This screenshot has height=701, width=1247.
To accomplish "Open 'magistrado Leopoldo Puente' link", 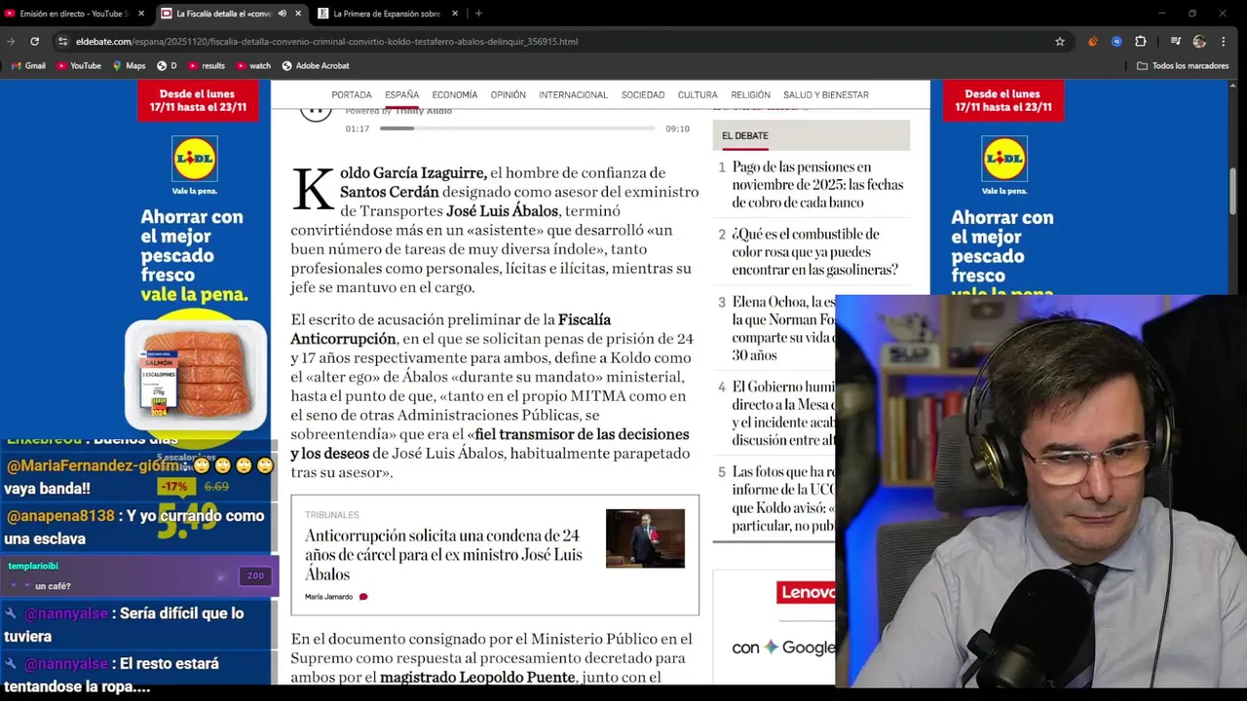I will [x=478, y=677].
